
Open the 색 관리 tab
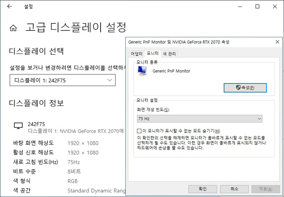tap(169, 54)
